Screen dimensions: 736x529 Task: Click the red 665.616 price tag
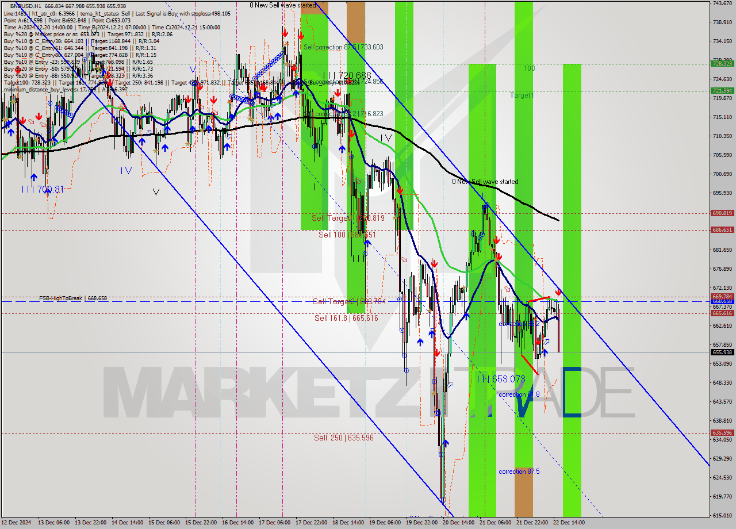[722, 313]
